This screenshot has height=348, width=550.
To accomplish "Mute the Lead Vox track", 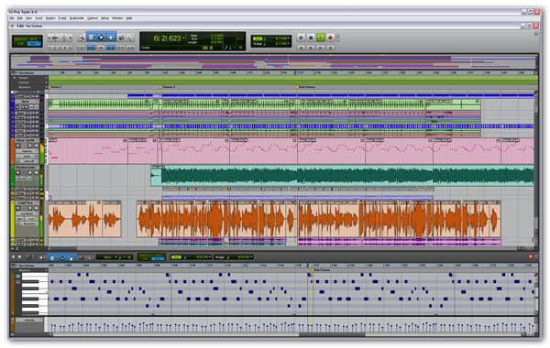I will tap(36, 208).
